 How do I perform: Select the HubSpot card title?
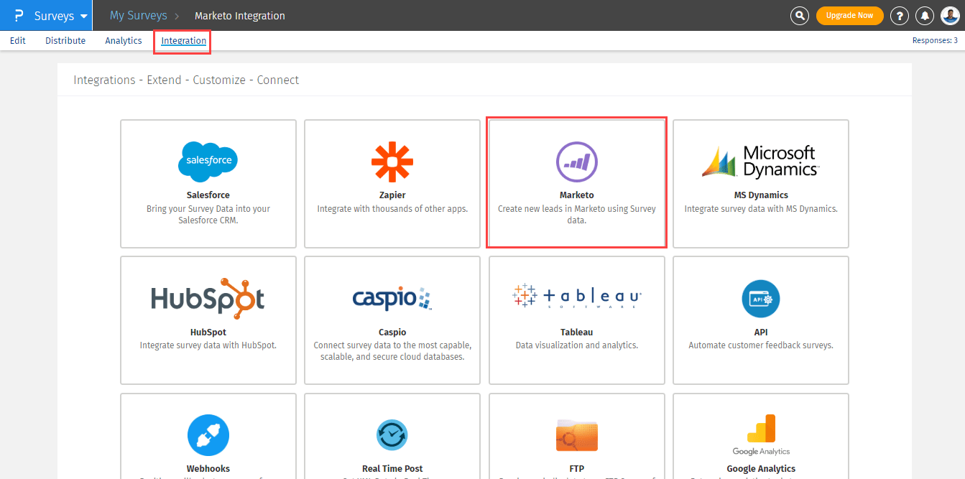coord(208,332)
